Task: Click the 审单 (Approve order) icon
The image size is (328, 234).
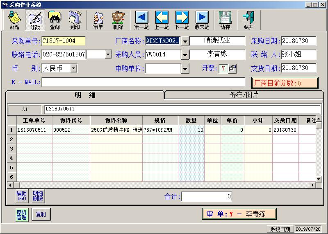Action: pyautogui.click(x=98, y=20)
